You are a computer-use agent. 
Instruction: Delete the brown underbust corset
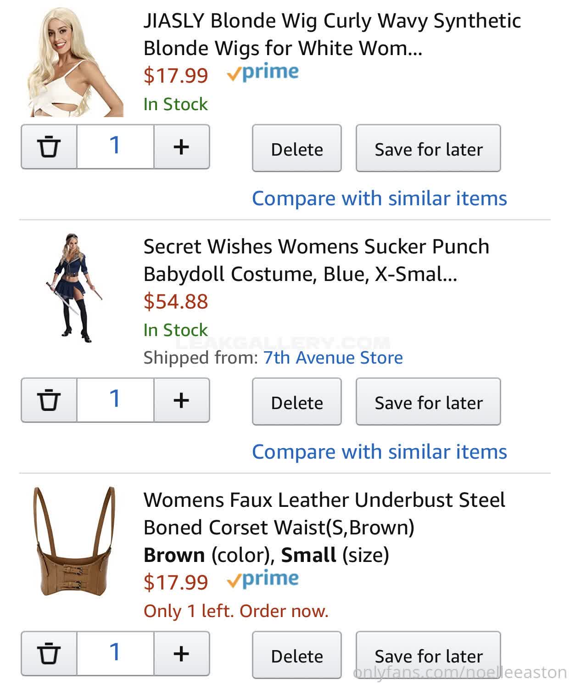pos(296,656)
